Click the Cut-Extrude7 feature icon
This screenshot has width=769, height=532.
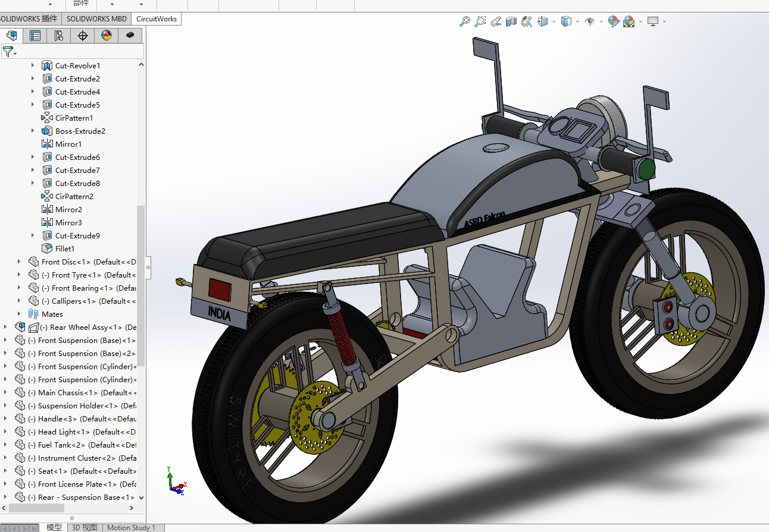point(48,170)
